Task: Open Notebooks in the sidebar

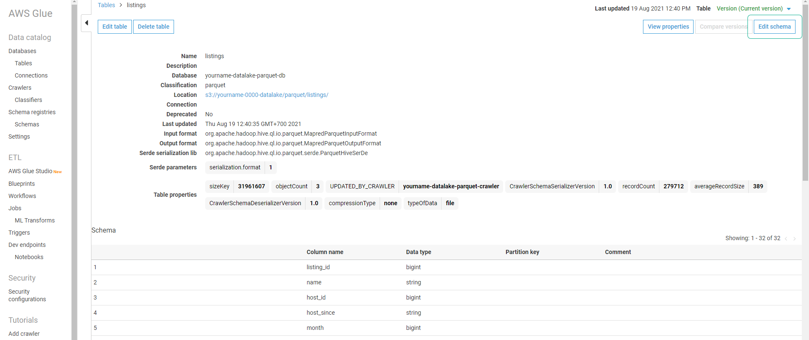Action: click(29, 257)
